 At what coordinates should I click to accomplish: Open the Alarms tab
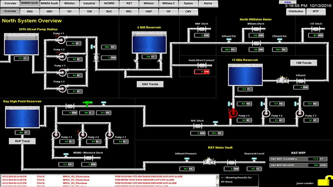point(207,3)
